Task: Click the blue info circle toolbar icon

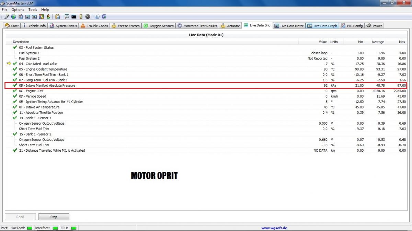Action: [x=97, y=16]
